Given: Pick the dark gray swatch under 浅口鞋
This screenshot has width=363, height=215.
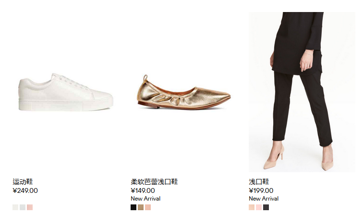Looking at the screenshot, I should tap(266, 207).
